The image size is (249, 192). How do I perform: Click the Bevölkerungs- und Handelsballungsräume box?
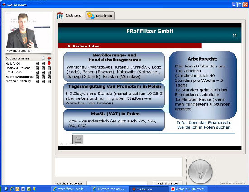pos(114,67)
